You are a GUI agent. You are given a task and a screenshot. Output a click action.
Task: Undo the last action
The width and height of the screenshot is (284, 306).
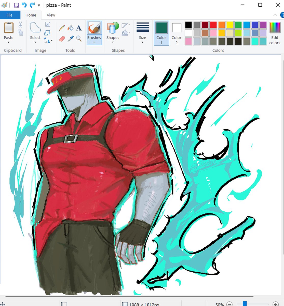(24, 5)
